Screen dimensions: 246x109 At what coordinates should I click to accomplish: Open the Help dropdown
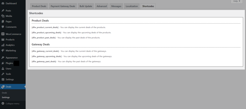[237, 1]
